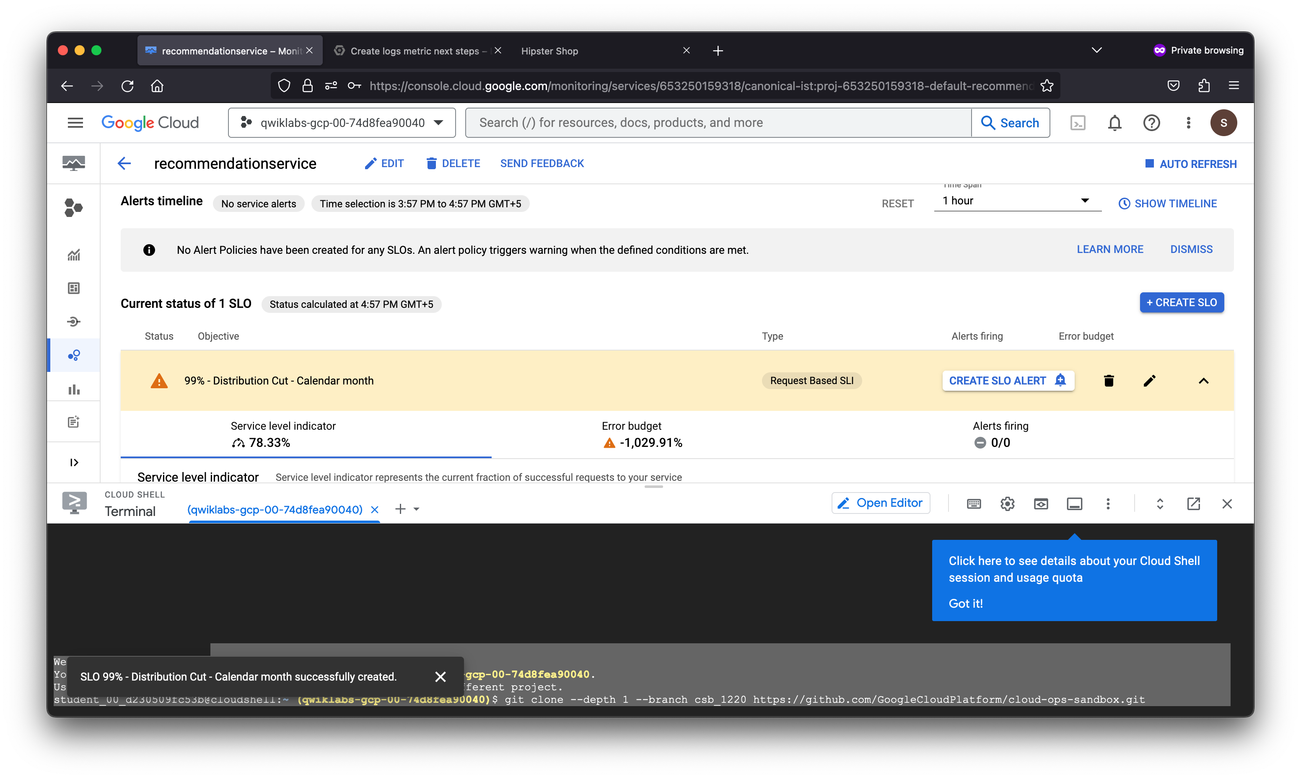Click the DELETE service button
The image size is (1301, 779).
(x=453, y=164)
